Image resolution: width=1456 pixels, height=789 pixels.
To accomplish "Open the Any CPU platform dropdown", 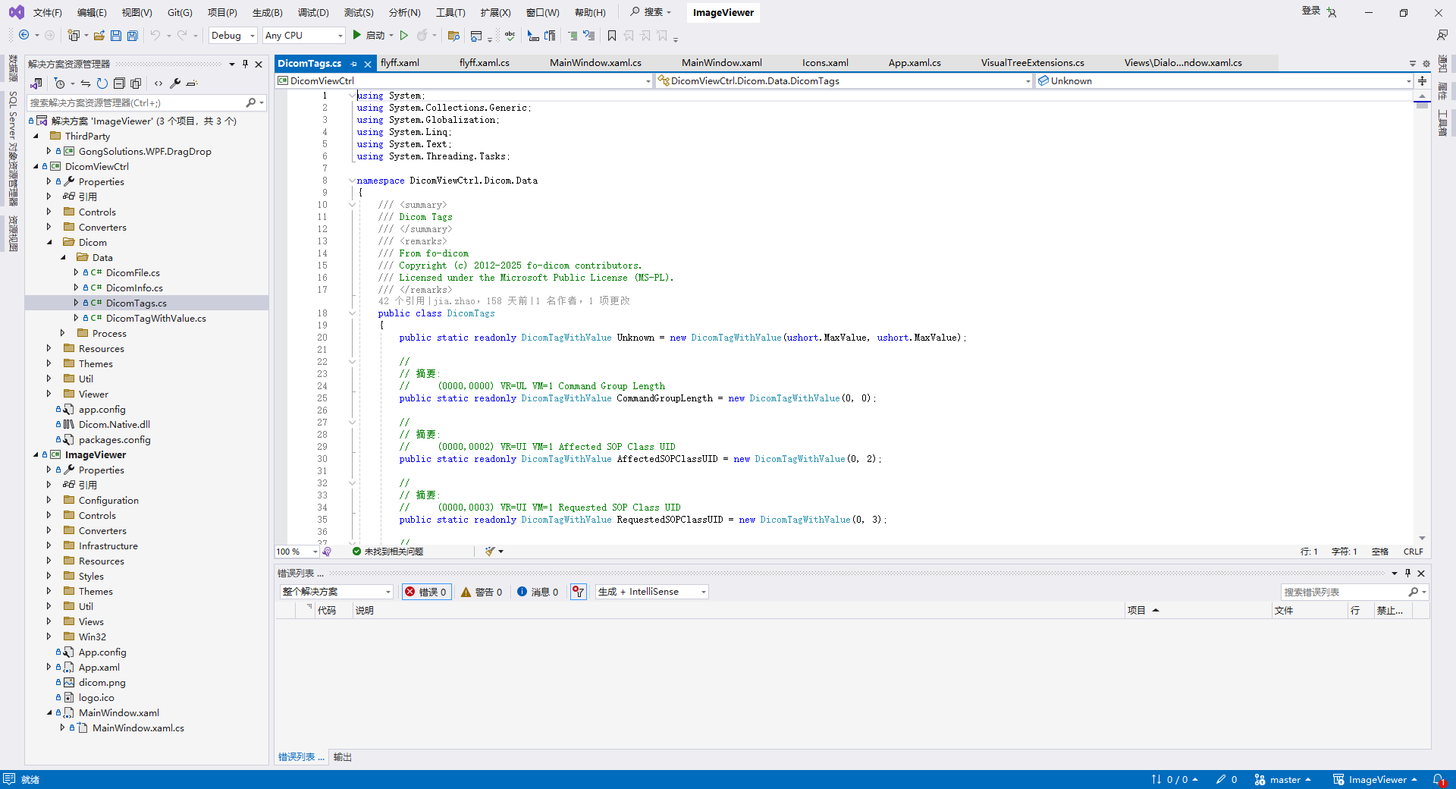I will [303, 36].
